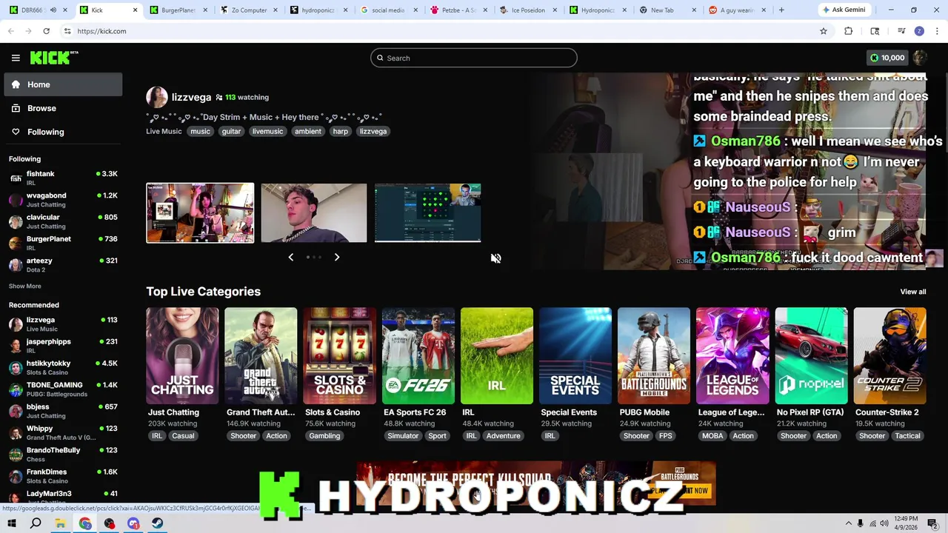
Task: Click the Search input field
Action: point(474,58)
